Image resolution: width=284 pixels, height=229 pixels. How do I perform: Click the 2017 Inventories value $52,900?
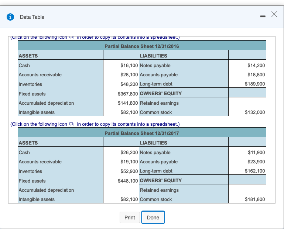pyautogui.click(x=129, y=171)
